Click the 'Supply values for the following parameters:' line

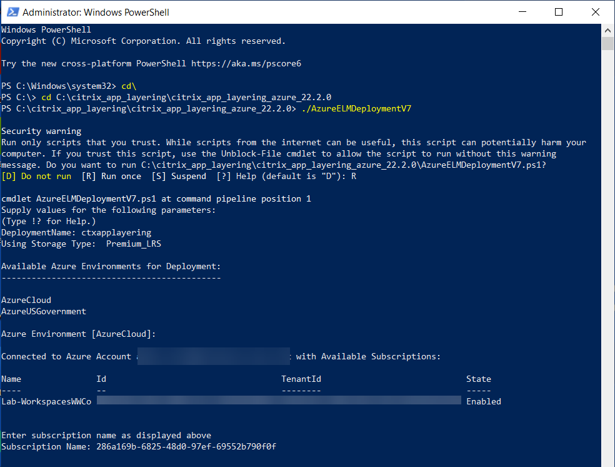(109, 210)
